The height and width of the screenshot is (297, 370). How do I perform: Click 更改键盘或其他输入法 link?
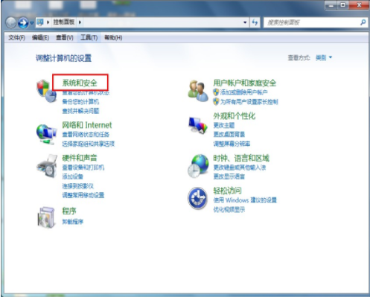[240, 167]
